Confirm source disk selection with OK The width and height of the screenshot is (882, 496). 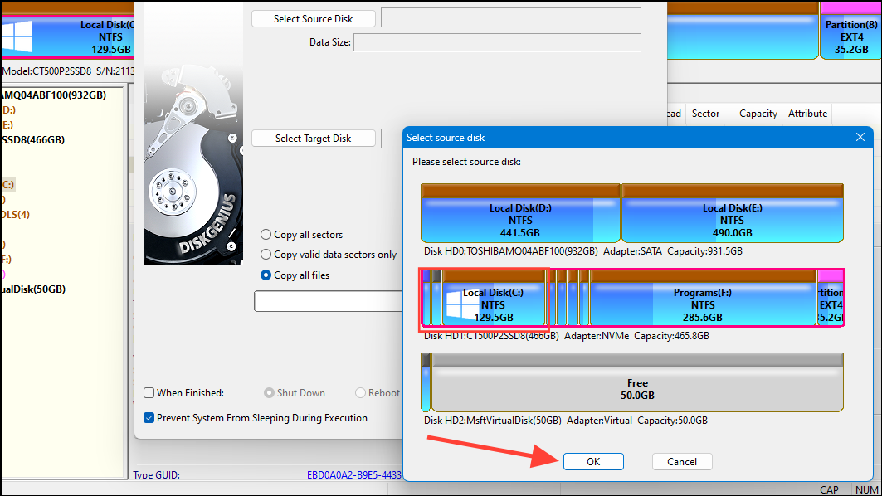pyautogui.click(x=593, y=462)
